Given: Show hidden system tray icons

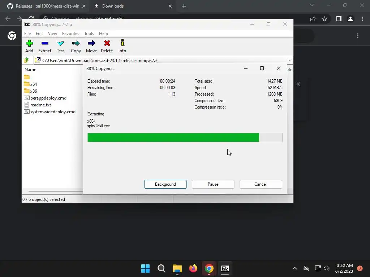Looking at the screenshot, I should click(295, 268).
